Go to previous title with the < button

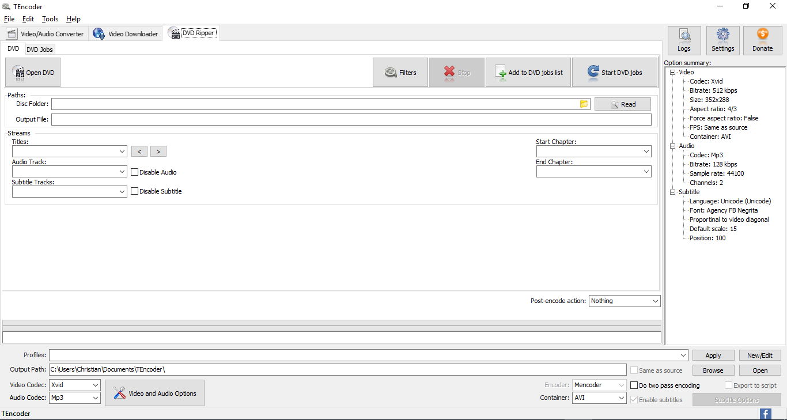pos(139,152)
